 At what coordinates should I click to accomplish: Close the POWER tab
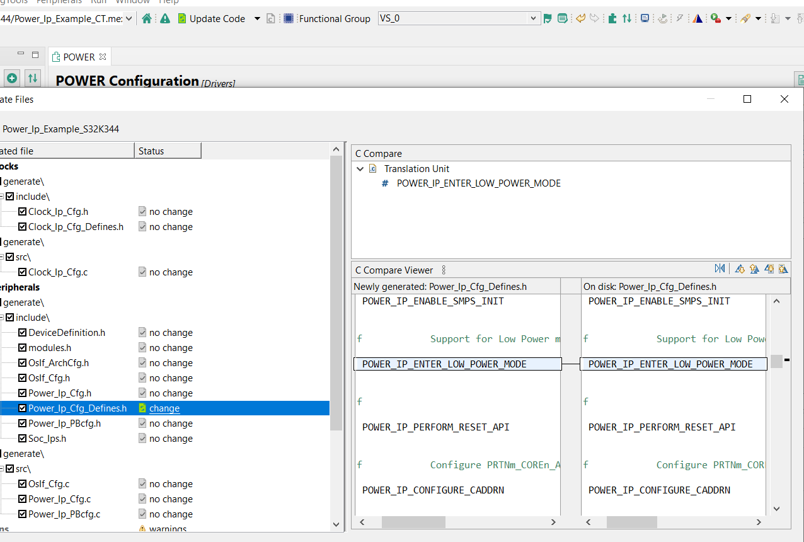103,57
